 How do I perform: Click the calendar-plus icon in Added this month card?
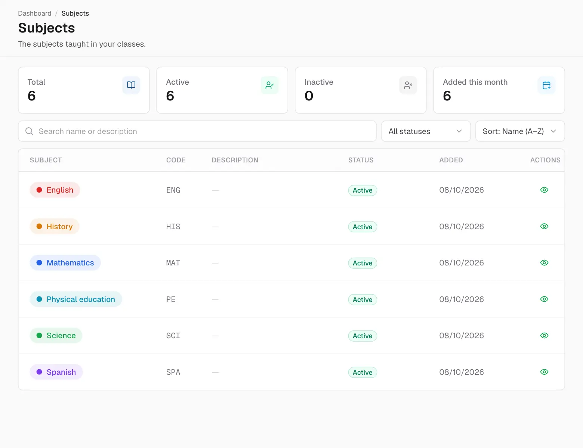click(546, 85)
